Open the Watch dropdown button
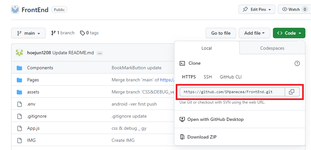 pyautogui.click(x=294, y=9)
